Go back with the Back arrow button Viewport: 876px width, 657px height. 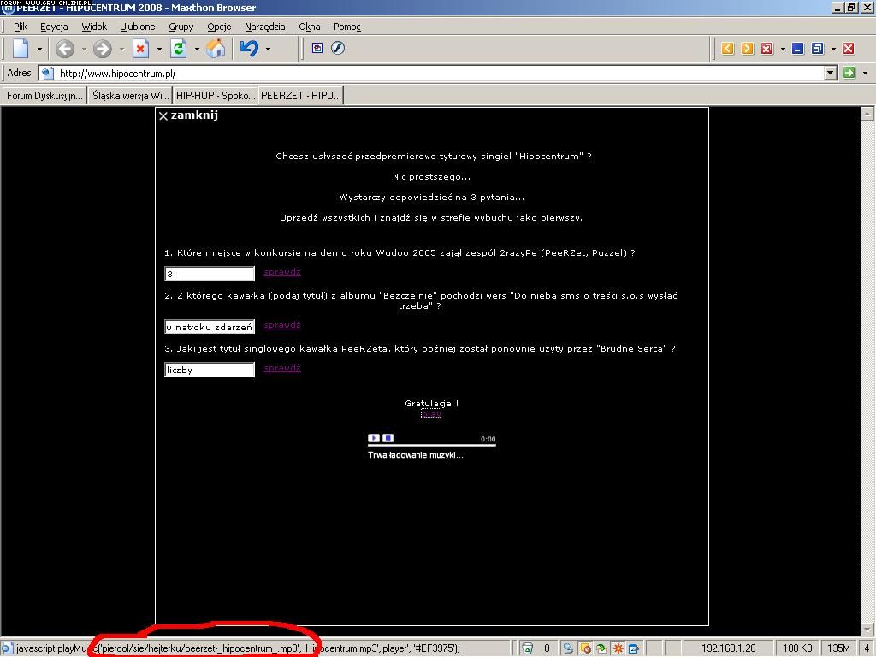pyautogui.click(x=65, y=49)
